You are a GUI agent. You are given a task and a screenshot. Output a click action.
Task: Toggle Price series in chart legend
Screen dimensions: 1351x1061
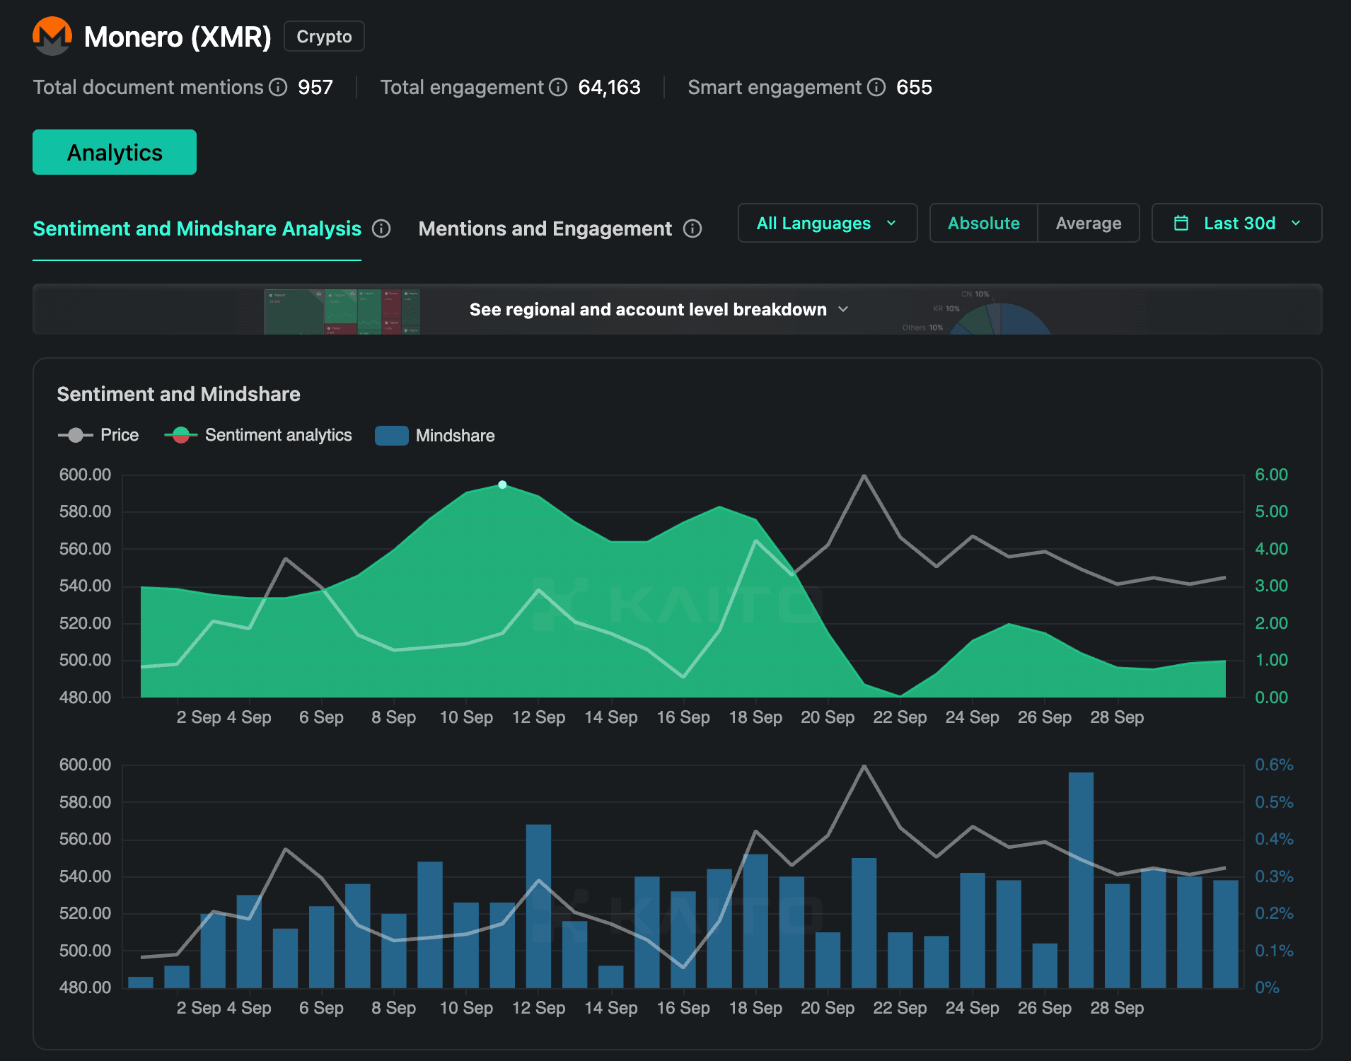[98, 435]
